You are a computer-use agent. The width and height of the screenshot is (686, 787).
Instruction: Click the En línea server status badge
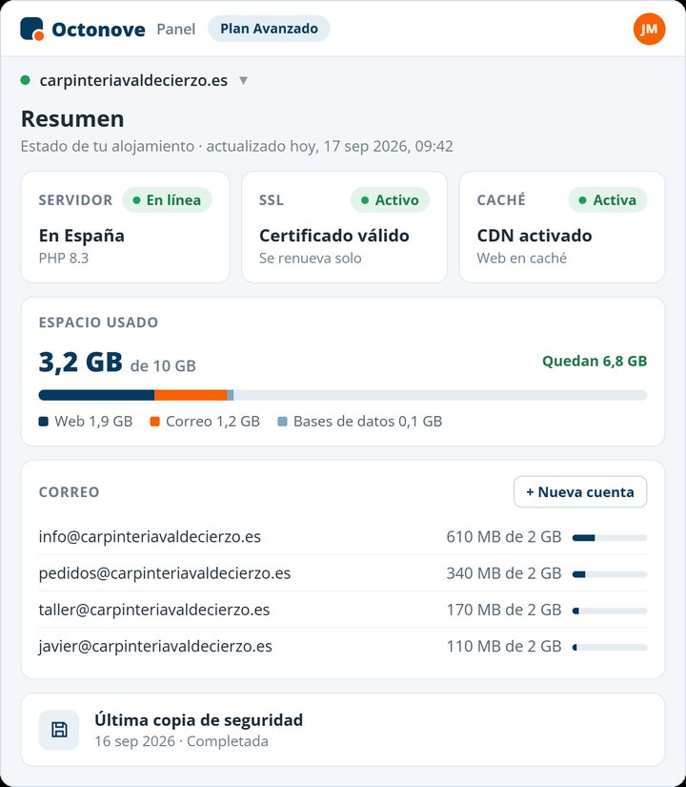[x=167, y=199]
